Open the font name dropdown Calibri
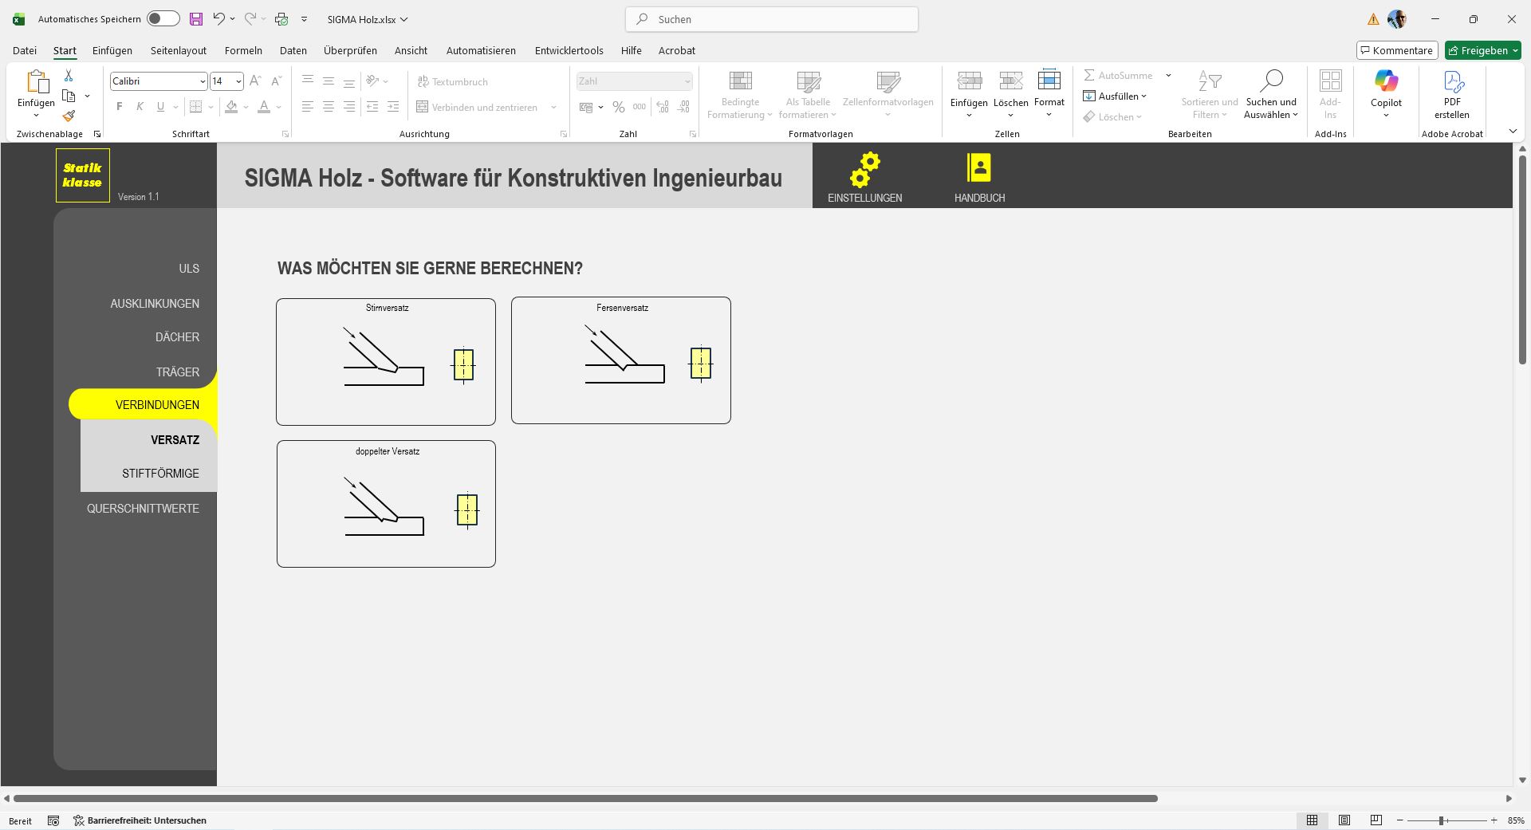This screenshot has height=830, width=1531. click(203, 81)
